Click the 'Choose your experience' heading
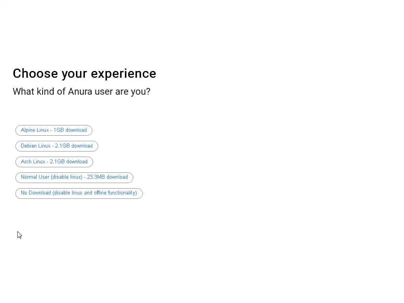The image size is (404, 303). tap(84, 73)
